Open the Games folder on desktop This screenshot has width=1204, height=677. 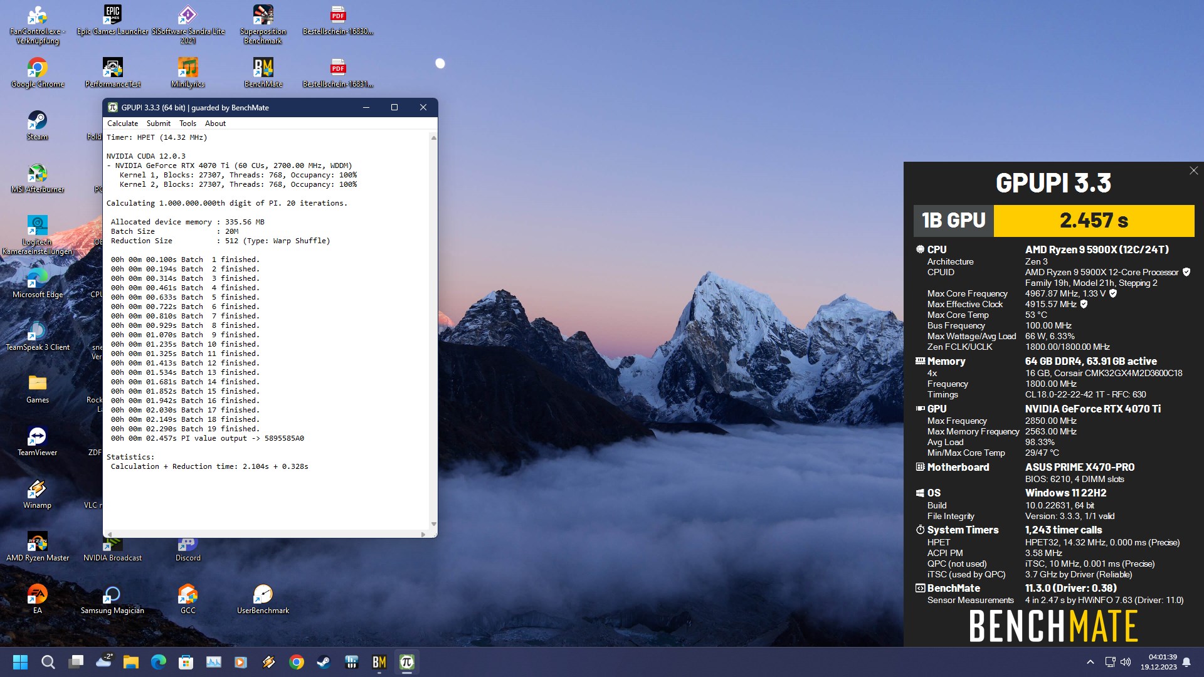(38, 389)
